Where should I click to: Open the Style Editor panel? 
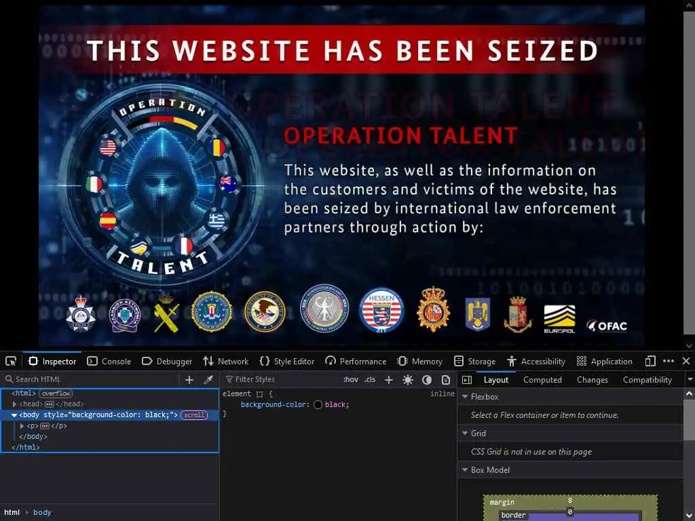click(x=287, y=361)
